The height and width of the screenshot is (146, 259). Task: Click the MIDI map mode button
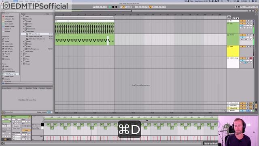(247, 7)
